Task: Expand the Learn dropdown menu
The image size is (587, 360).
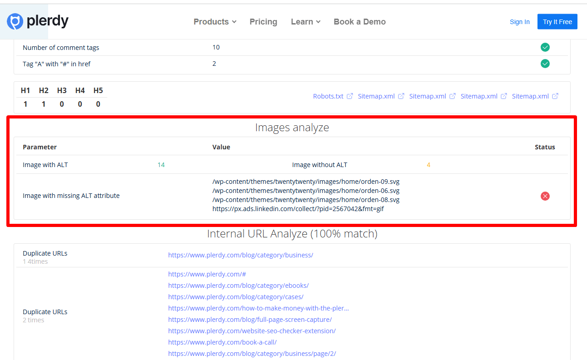Action: 305,21
